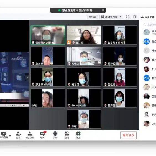Viewport: 156px width, 156px height.
Task: Click muted mic icon beside 周芷欣 name
Action: click(73, 43)
